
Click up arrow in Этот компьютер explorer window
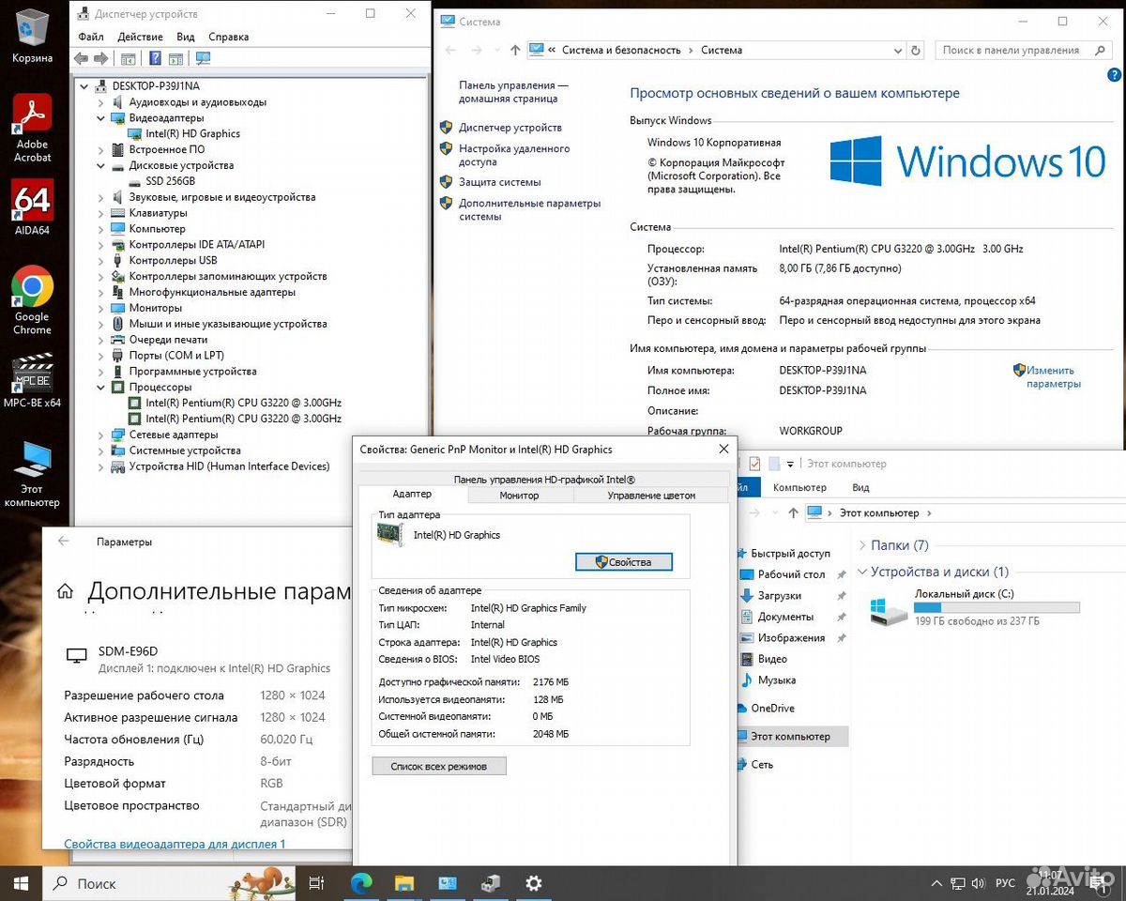[x=793, y=512]
